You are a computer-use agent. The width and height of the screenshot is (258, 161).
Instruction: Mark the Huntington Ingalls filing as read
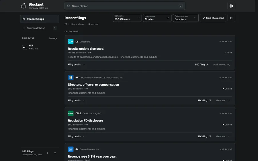pos(223,100)
